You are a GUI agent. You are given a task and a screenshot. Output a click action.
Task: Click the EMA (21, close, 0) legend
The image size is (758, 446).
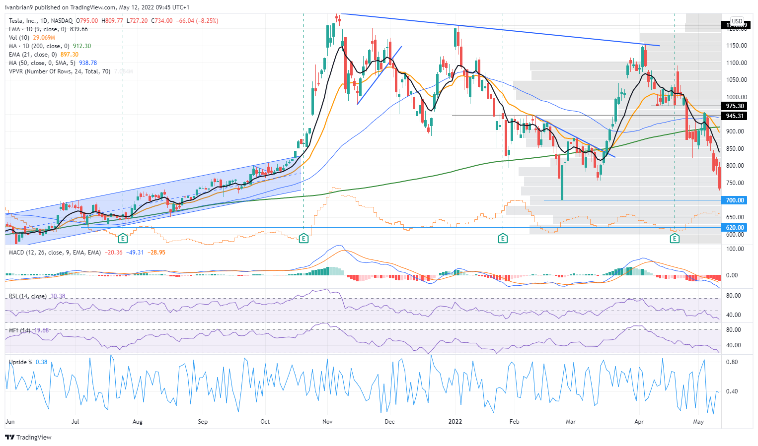(x=33, y=55)
